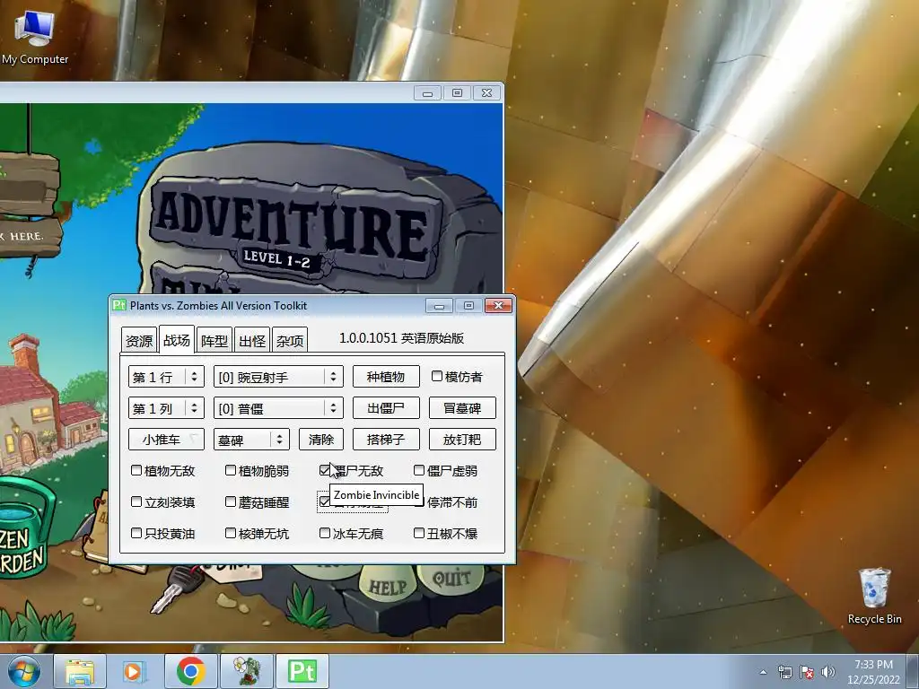Click the 1.0.0.1051 英语原始版 version text
Screen dimensions: 919x689
point(401,338)
